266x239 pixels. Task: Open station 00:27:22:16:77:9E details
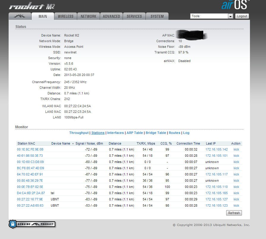30,199
